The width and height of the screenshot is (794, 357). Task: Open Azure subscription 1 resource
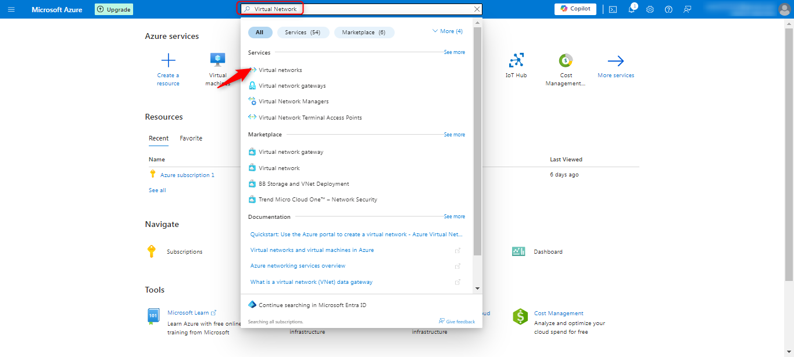[187, 175]
